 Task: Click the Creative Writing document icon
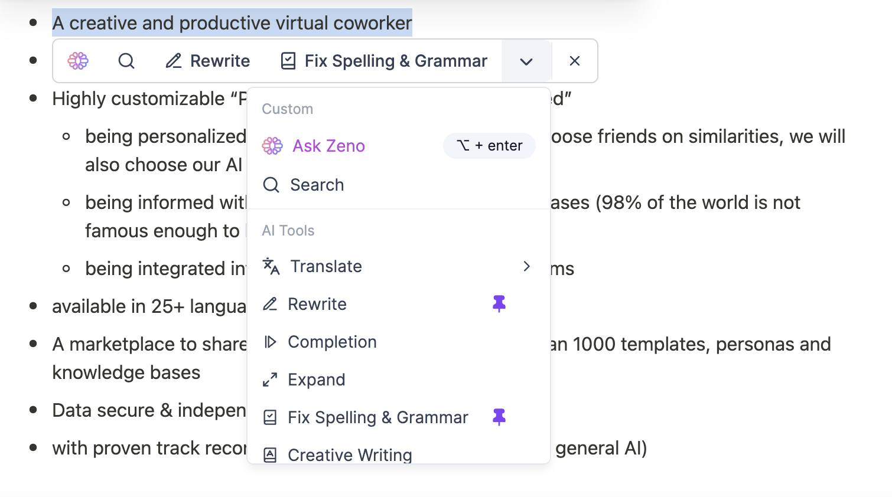pos(270,455)
